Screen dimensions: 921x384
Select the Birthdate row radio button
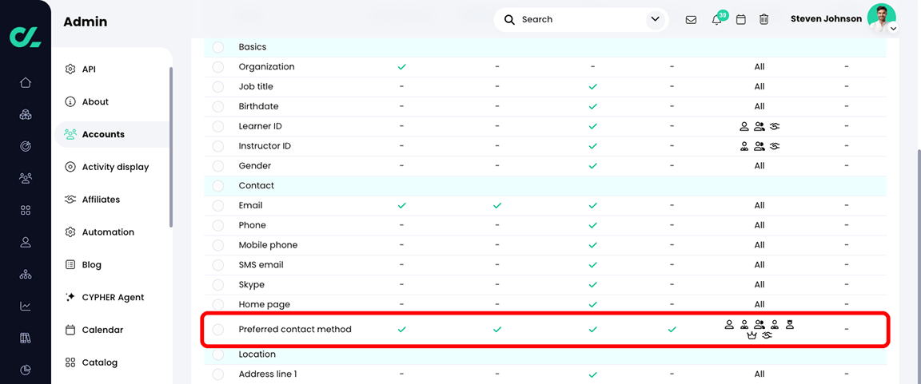218,107
